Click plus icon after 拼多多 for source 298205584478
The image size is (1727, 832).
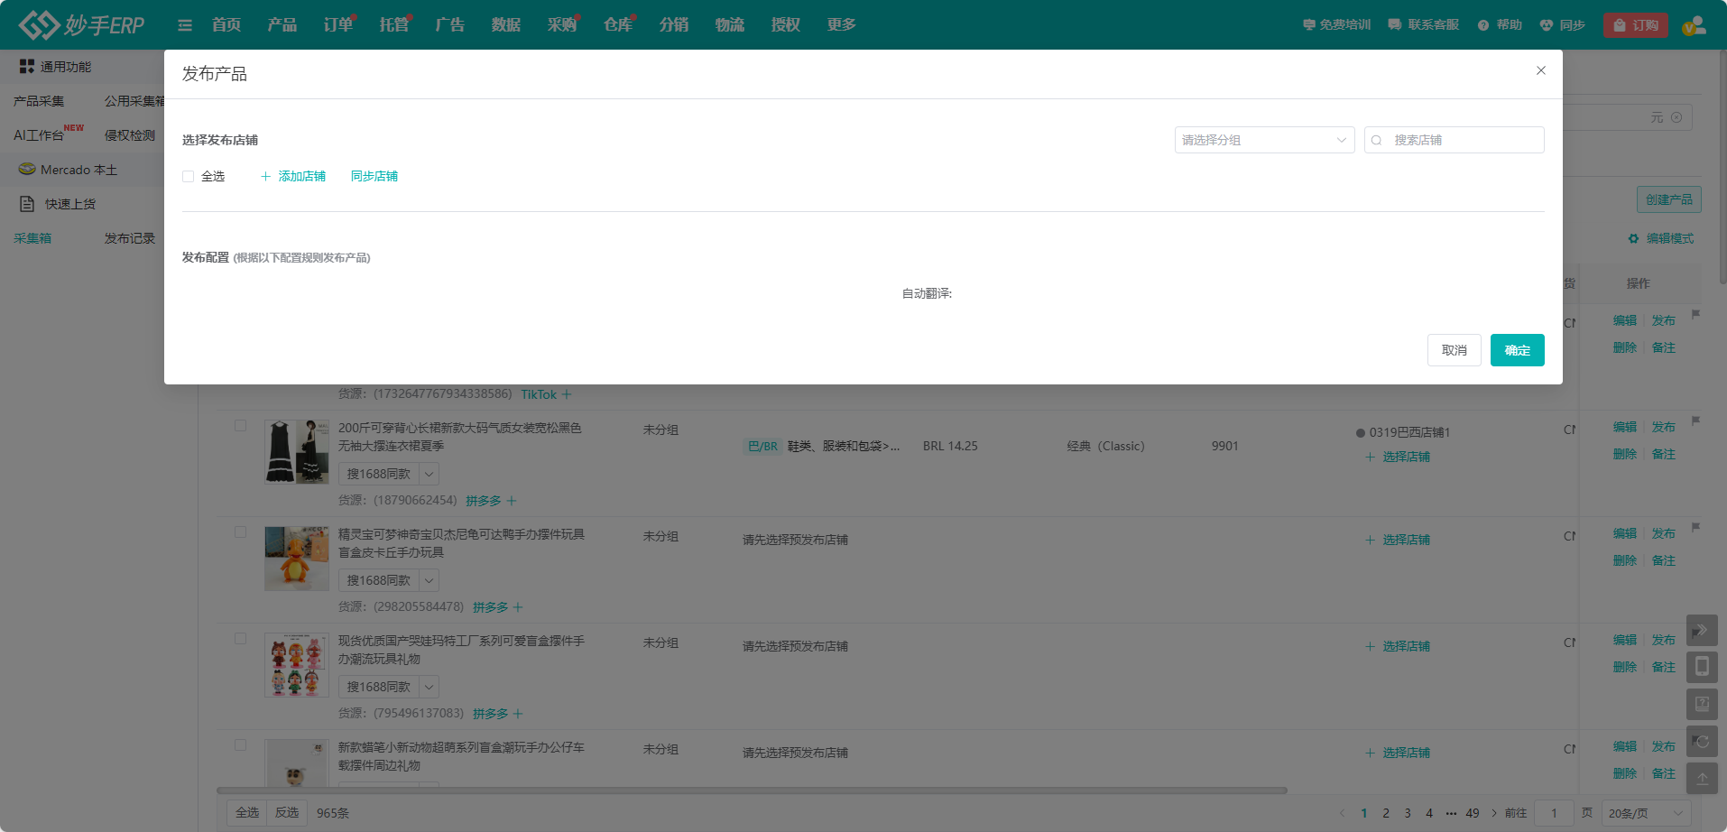(x=518, y=607)
